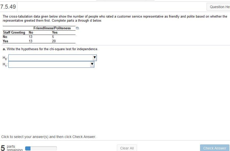Click the Click to select your answers prompt
Image resolution: width=230 pixels, height=151 pixels.
[49, 137]
